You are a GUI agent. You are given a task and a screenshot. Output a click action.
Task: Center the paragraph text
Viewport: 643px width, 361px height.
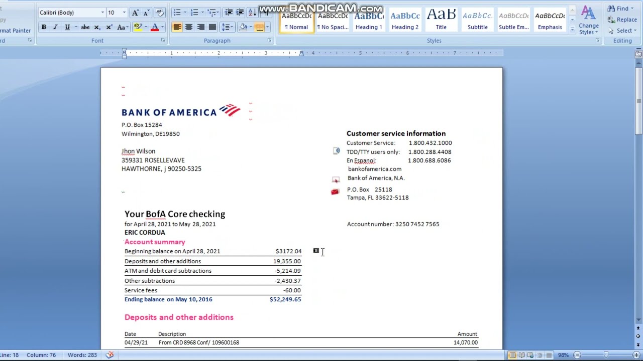pyautogui.click(x=189, y=27)
